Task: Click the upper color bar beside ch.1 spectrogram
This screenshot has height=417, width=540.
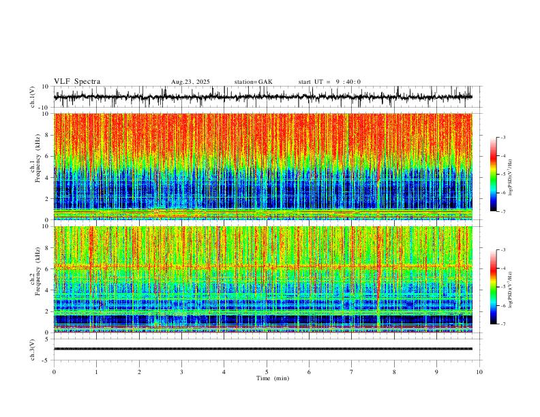Action: (494, 174)
